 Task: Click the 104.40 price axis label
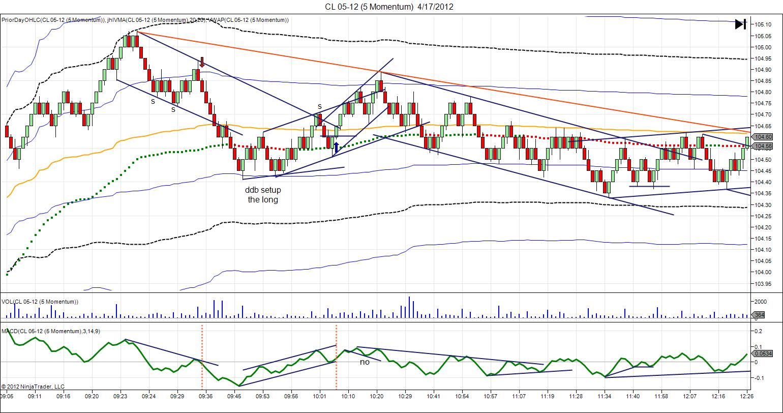coord(764,182)
